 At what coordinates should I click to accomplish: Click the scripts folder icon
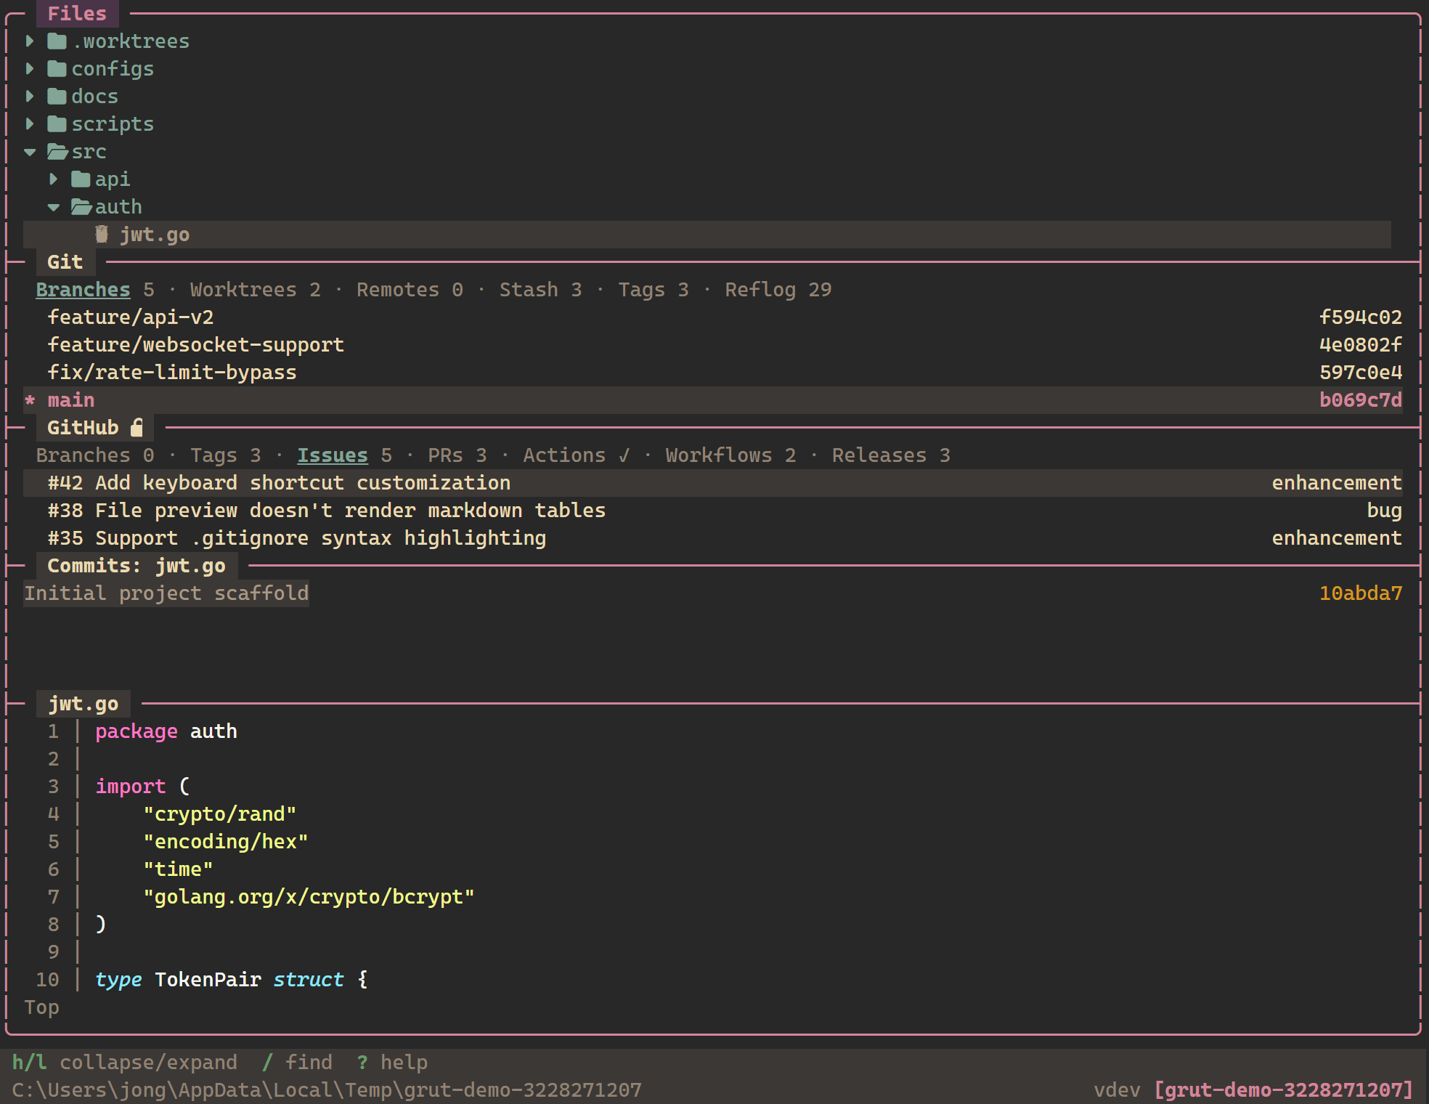pyautogui.click(x=57, y=124)
